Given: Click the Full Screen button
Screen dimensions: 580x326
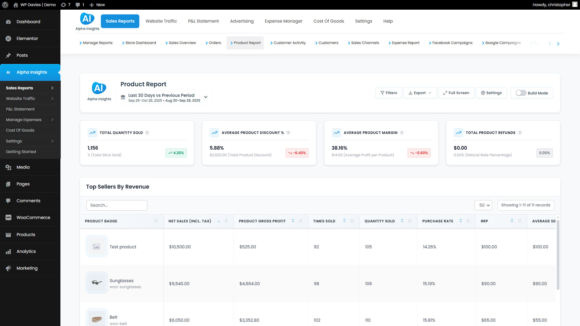Looking at the screenshot, I should pyautogui.click(x=456, y=93).
